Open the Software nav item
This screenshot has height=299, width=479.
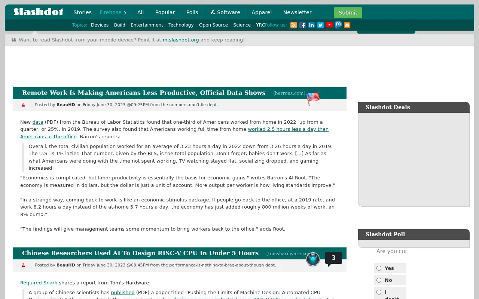pos(225,12)
